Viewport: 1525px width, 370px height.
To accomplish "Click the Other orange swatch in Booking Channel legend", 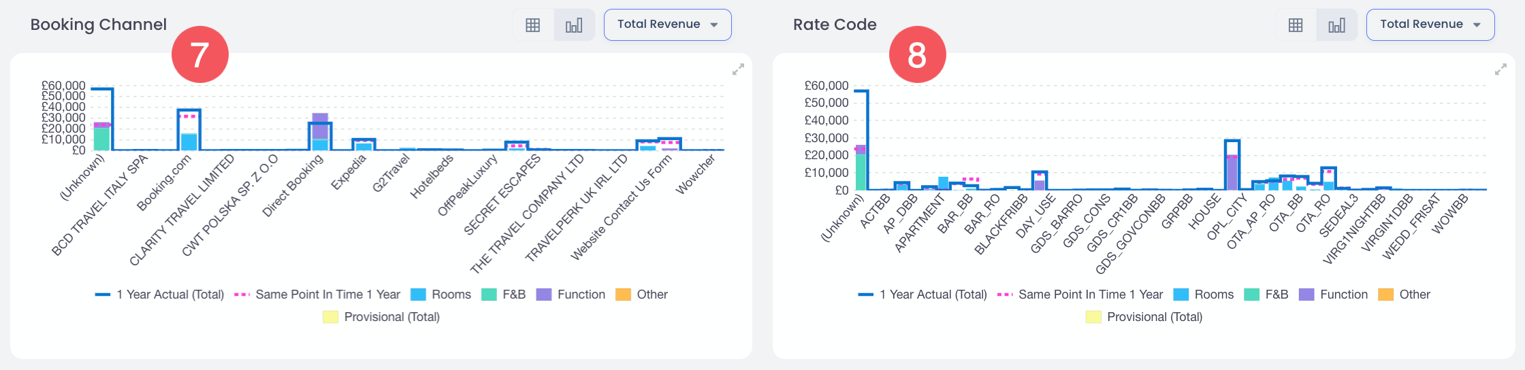I will tap(623, 295).
